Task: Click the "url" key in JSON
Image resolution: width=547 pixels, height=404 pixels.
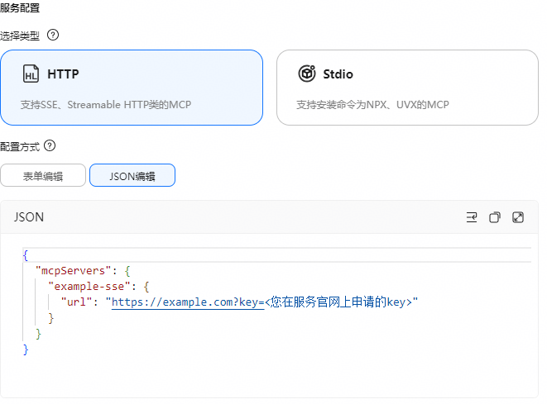Action: tap(76, 302)
